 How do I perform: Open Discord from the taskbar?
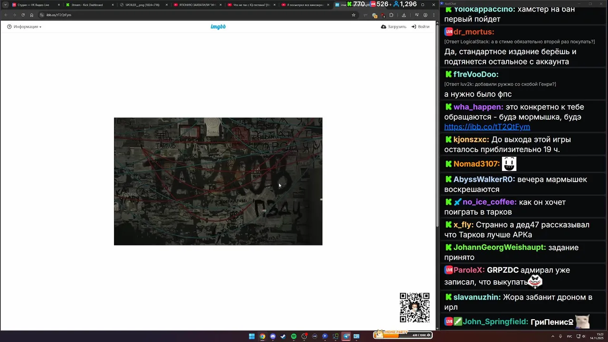click(x=273, y=336)
